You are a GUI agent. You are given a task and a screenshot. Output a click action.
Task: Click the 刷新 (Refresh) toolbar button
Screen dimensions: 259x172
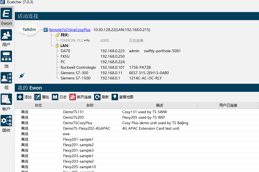[x=101, y=97]
